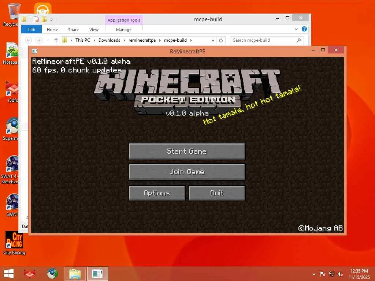375x281 pixels.
Task: Go forward in the Explorer window
Action: (39, 40)
